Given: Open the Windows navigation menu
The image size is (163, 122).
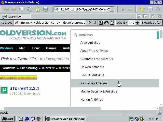Looking at the screenshot, I should pos(6,48).
